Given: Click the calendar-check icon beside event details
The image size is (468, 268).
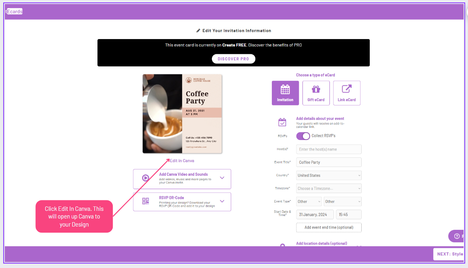Looking at the screenshot, I should click(x=282, y=123).
